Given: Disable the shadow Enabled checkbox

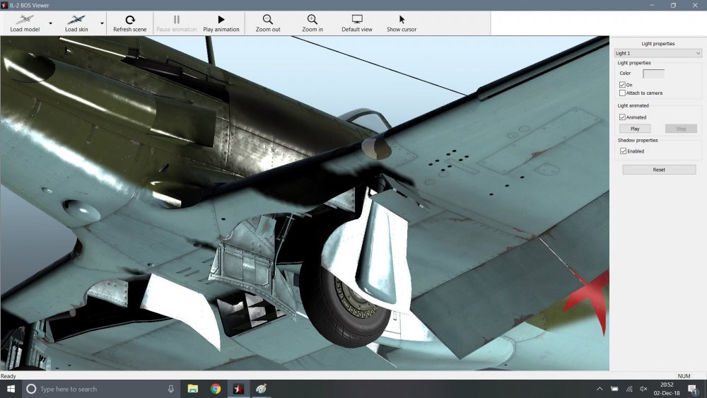Looking at the screenshot, I should coord(623,151).
